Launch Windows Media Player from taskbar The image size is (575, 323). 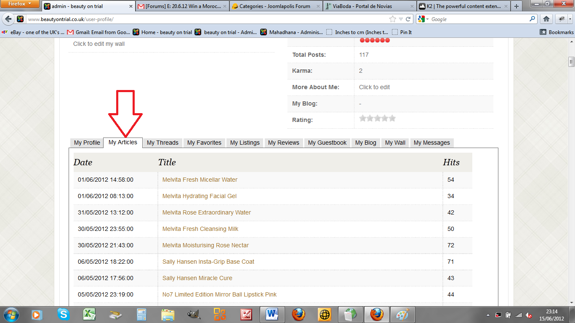[37, 314]
